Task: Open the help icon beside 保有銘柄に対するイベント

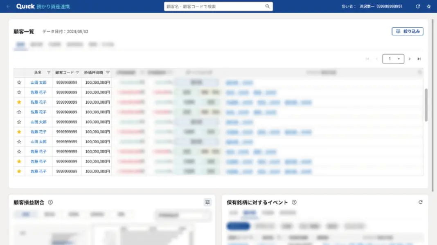Action: coord(294,202)
